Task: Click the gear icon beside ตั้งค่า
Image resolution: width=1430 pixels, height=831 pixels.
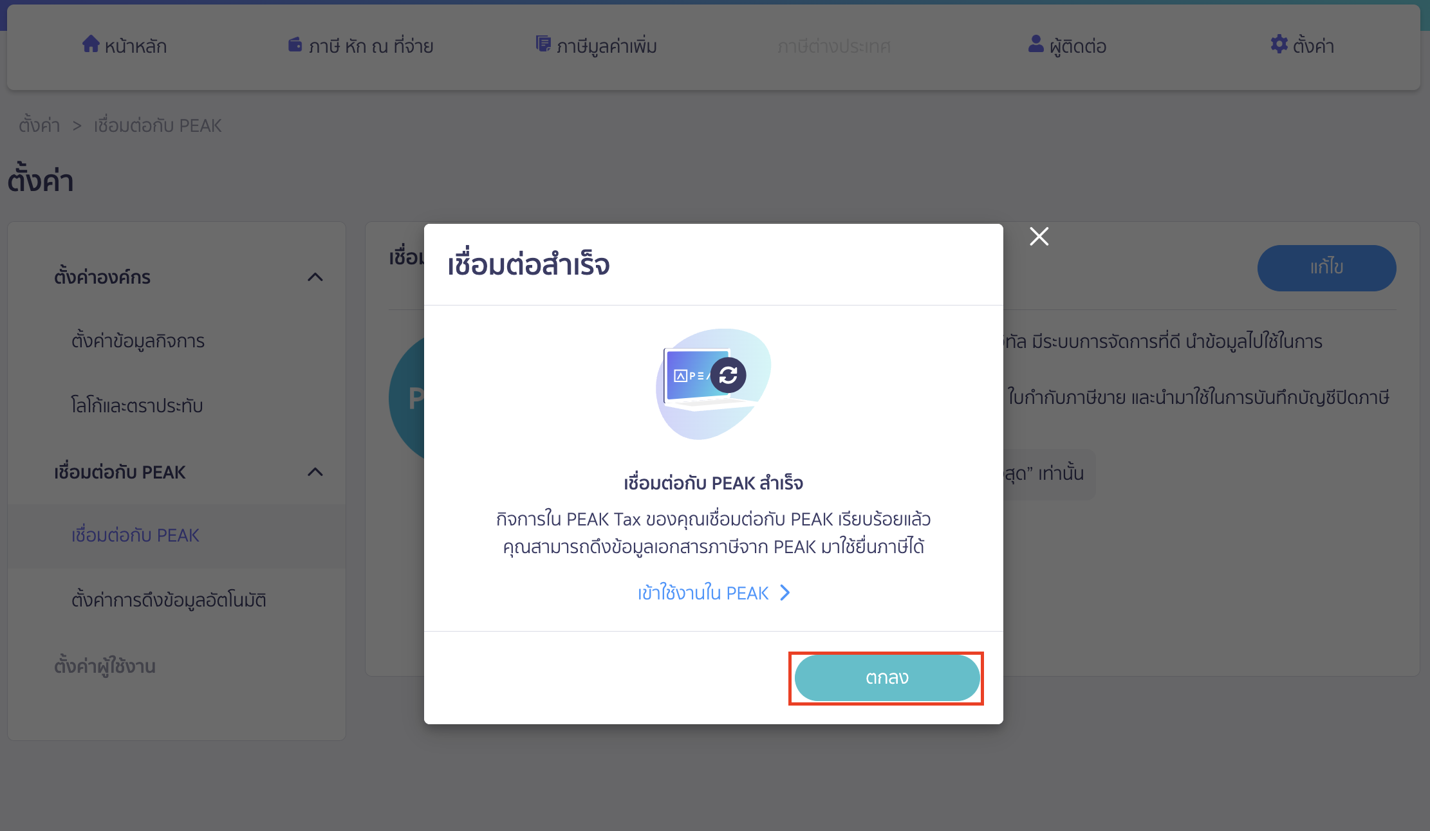Action: click(1279, 45)
